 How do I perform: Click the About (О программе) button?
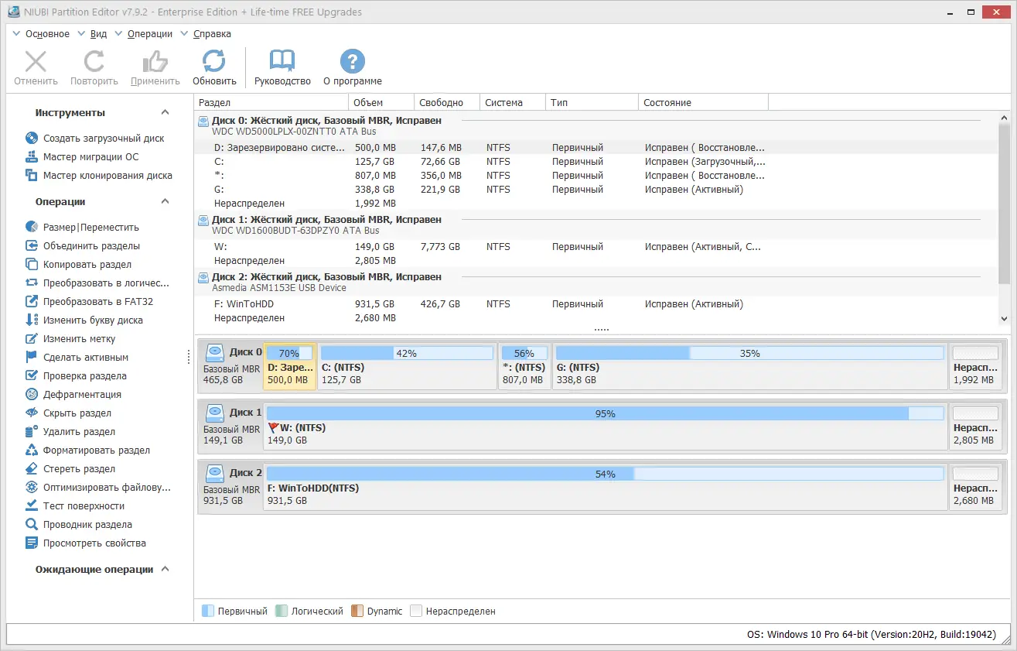[352, 65]
